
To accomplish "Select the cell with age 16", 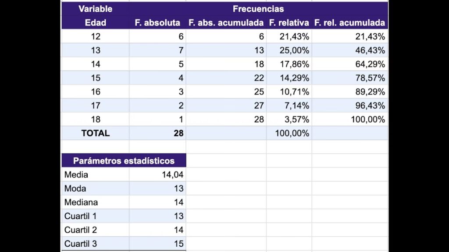I will tap(95, 92).
